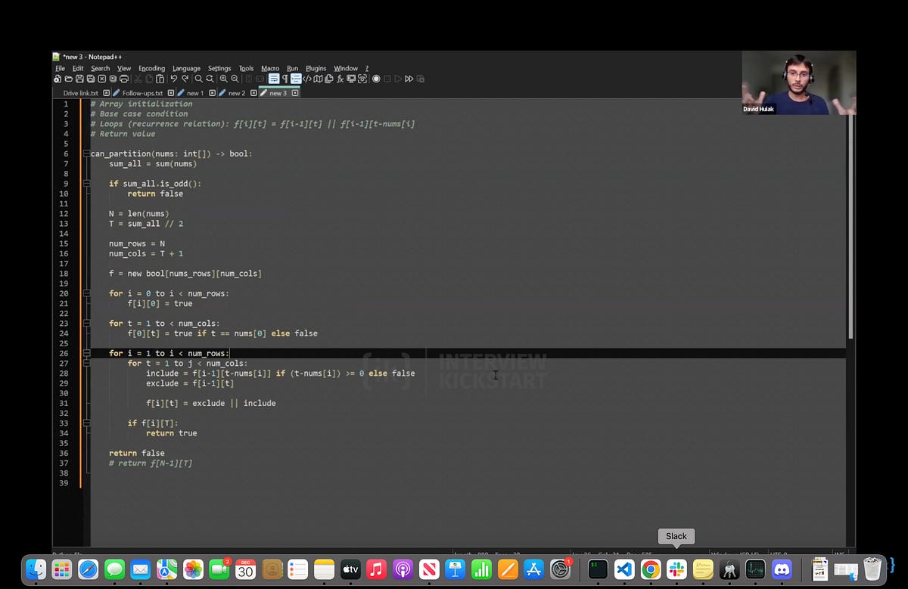The image size is (908, 589).
Task: Collapse the code fold at line 20
Action: [x=86, y=293]
